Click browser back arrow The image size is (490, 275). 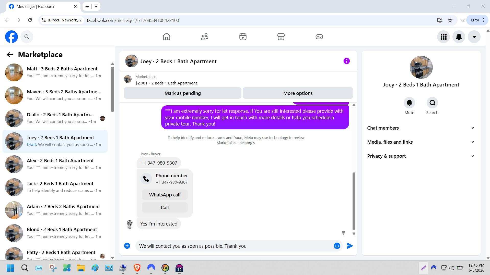click(x=7, y=20)
